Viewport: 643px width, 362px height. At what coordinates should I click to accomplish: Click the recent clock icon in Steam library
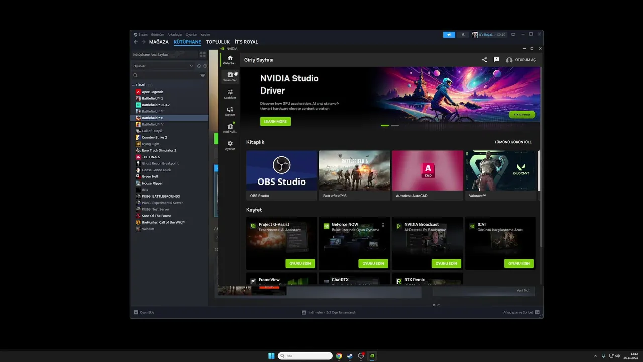199,66
